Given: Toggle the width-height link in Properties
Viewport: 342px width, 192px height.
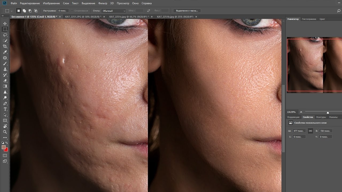Looking at the screenshot, I should [x=310, y=131].
